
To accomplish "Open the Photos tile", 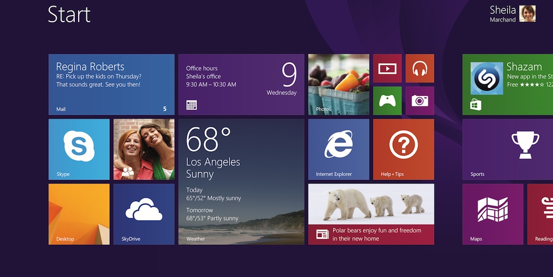I will point(338,84).
